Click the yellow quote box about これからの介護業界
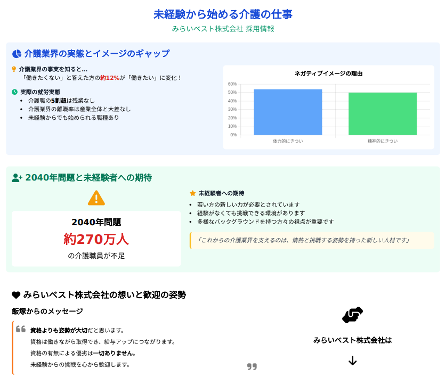Viewport: 445px width, 377px height. tap(312, 240)
